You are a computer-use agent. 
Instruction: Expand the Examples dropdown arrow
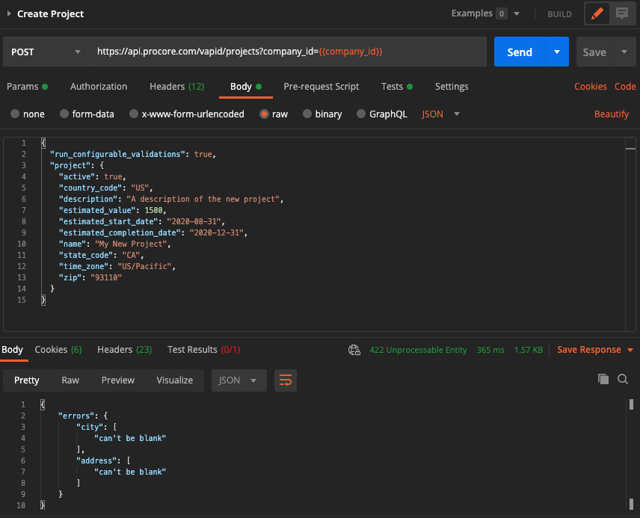coord(517,13)
